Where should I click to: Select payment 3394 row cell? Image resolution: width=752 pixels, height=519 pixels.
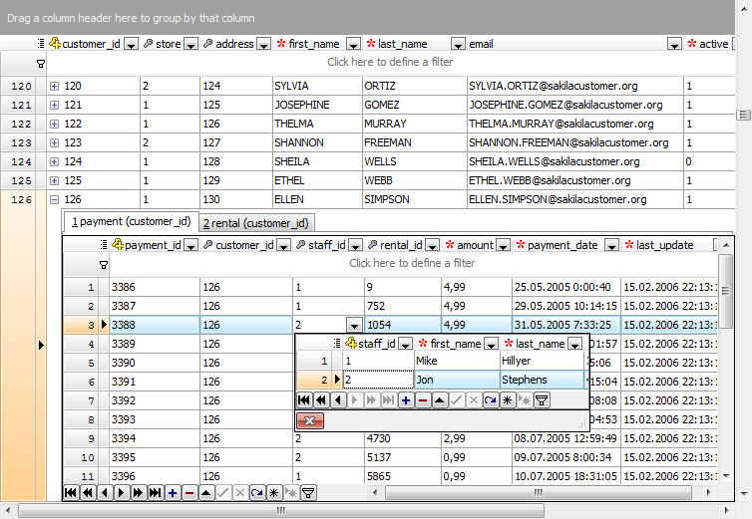[x=155, y=438]
